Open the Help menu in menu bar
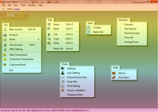The width and height of the screenshot is (158, 112). [x=41, y=5]
